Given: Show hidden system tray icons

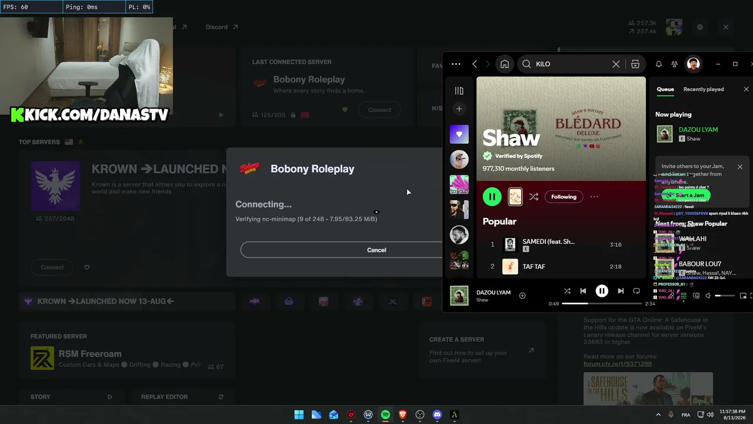Looking at the screenshot, I should tap(658, 415).
